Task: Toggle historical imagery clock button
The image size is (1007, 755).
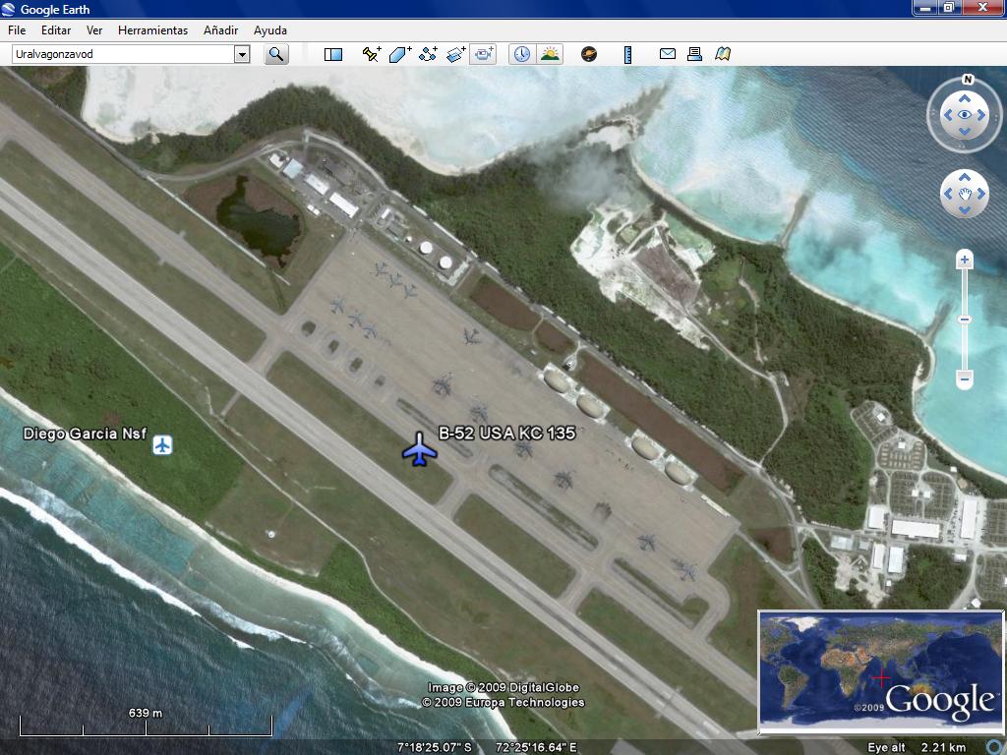Action: [521, 54]
